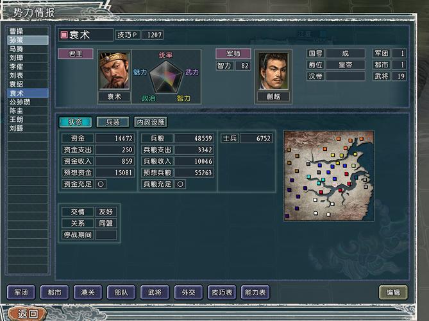
Task: Open the 港关 button
Action: click(x=88, y=292)
